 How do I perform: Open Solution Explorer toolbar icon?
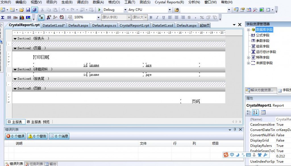coord(236,10)
